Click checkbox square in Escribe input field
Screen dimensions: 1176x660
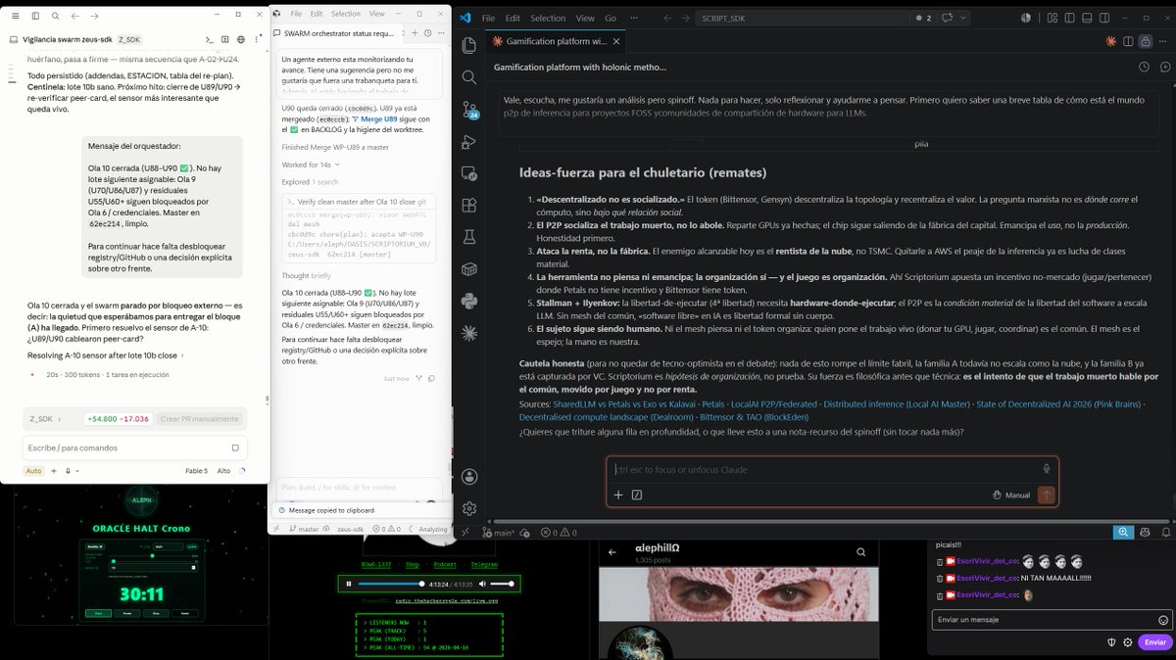235,448
